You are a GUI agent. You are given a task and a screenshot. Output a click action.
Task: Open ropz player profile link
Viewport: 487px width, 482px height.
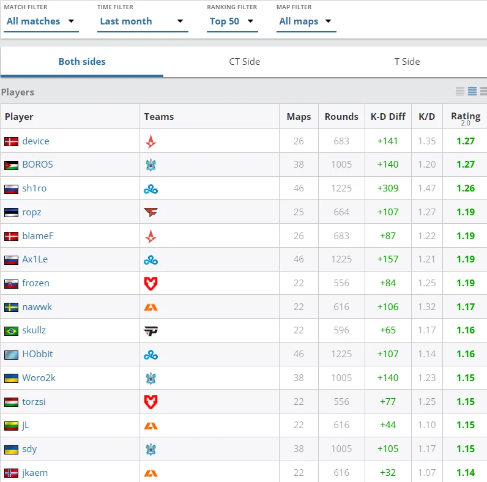(x=32, y=212)
